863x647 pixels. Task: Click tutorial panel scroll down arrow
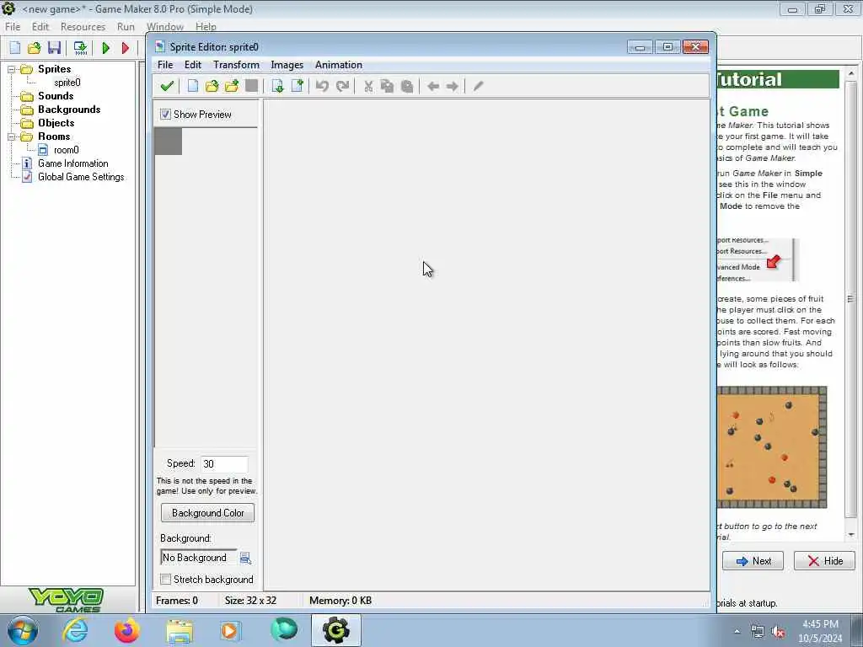pos(851,534)
